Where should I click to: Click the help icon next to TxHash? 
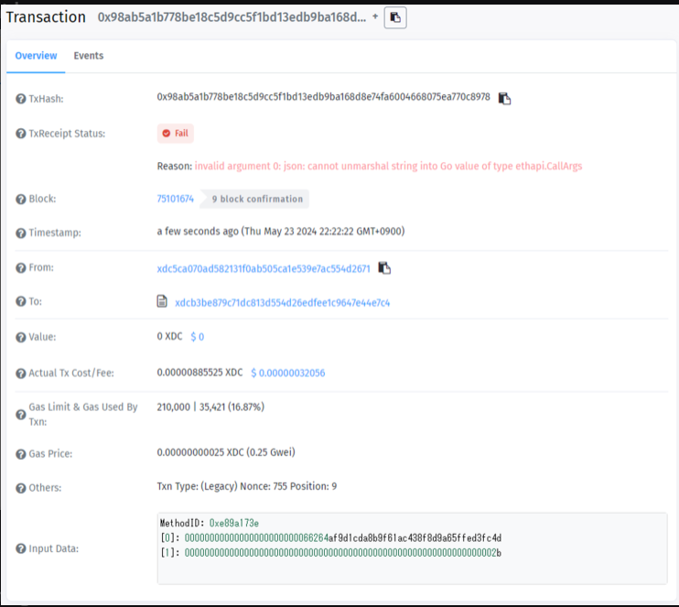[21, 98]
